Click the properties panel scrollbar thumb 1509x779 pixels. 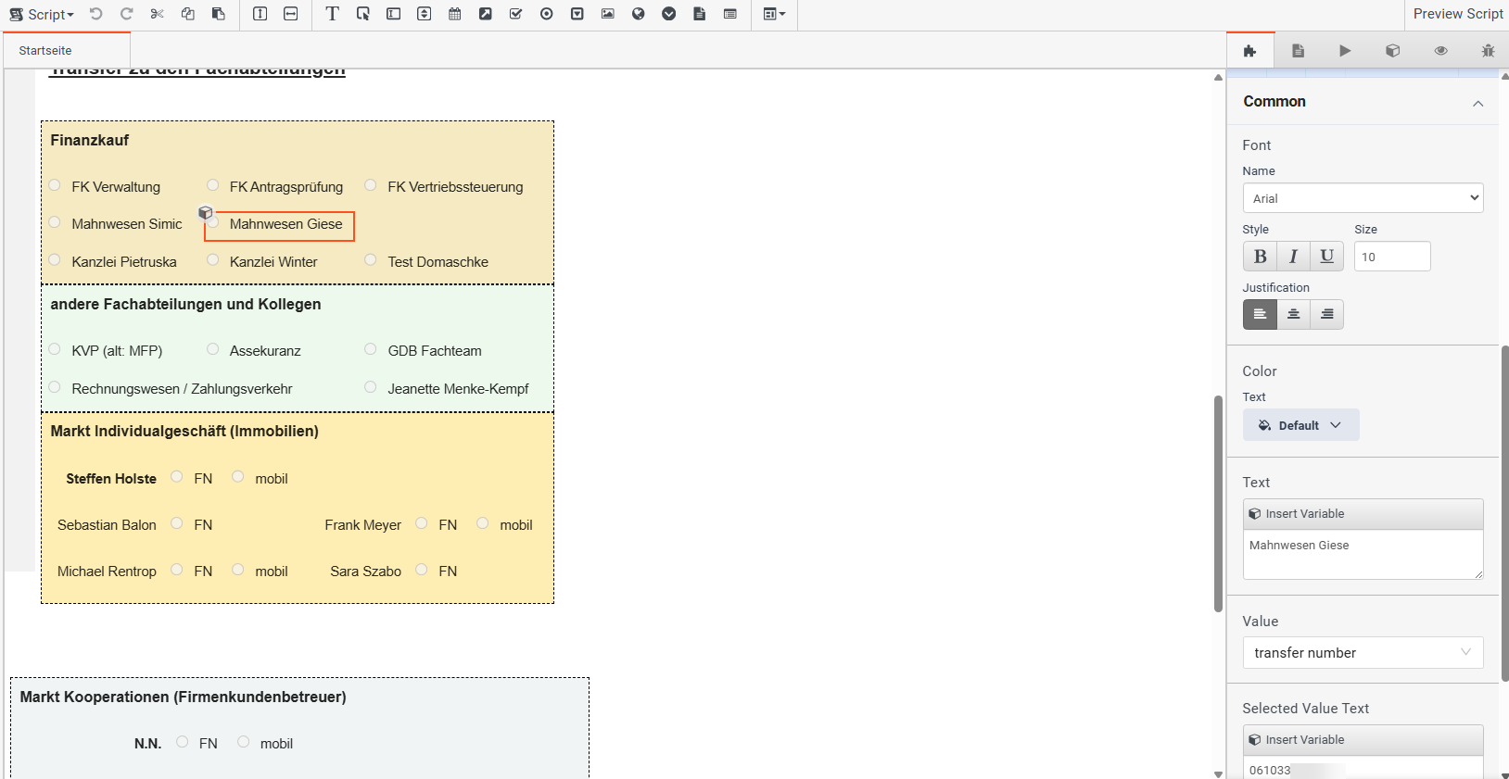[x=1504, y=514]
